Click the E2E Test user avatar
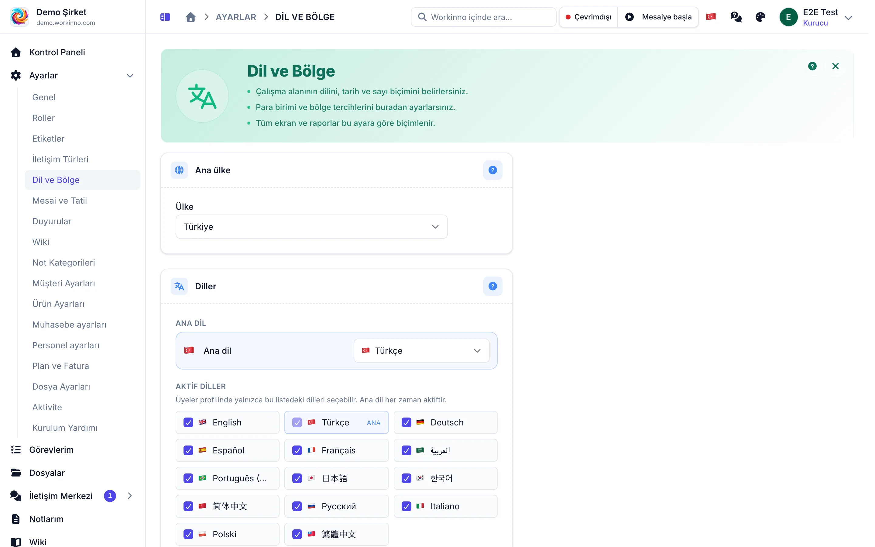The width and height of the screenshot is (875, 547). point(788,17)
